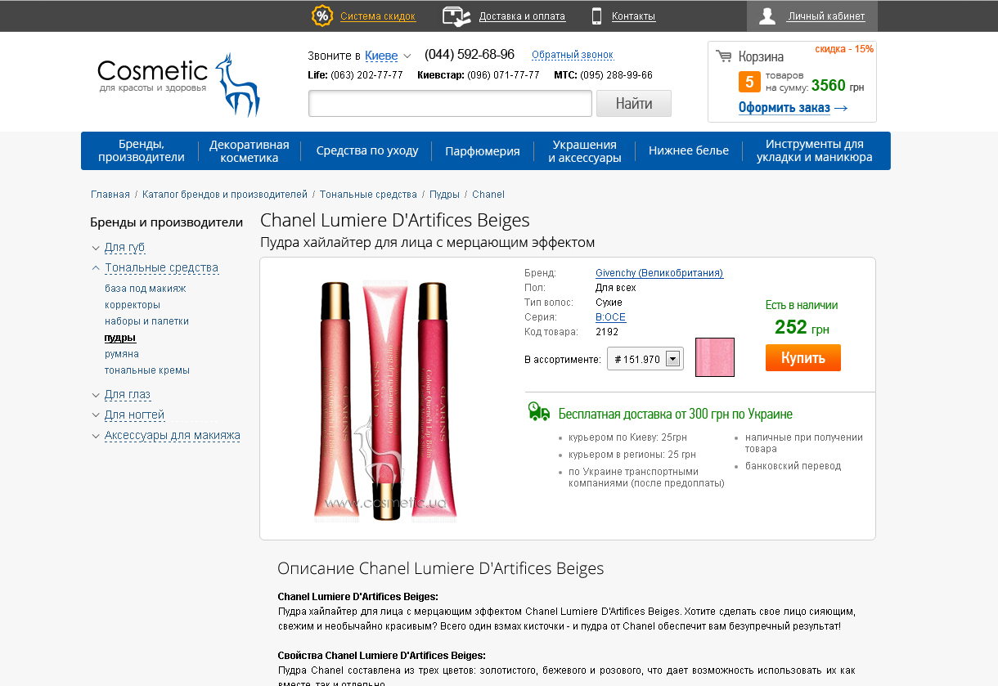This screenshot has height=686, width=998.
Task: Click the orange cart item count badge
Action: pos(749,82)
